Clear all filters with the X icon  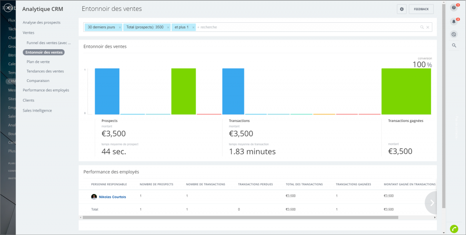428,27
